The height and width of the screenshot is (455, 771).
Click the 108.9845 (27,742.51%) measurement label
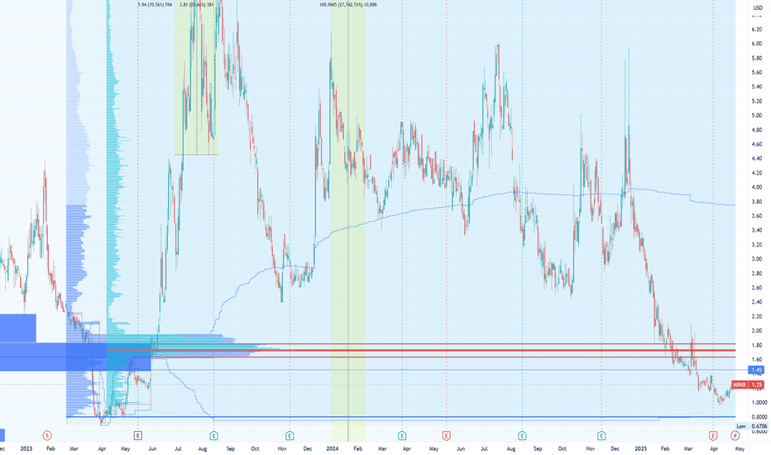coord(348,5)
